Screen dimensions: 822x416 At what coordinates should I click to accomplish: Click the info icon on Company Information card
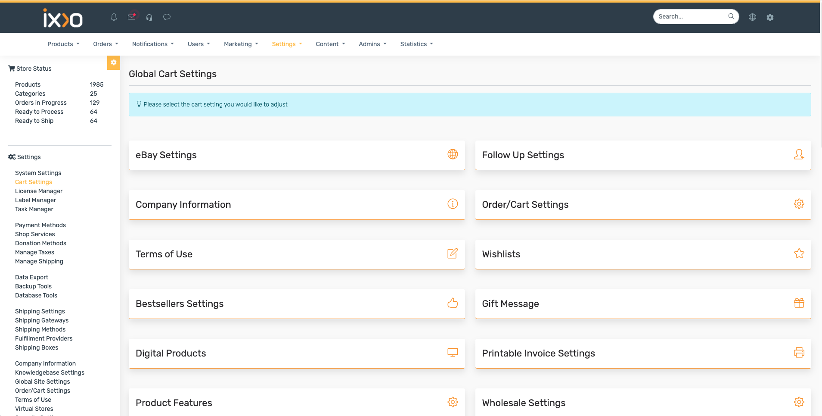tap(453, 204)
